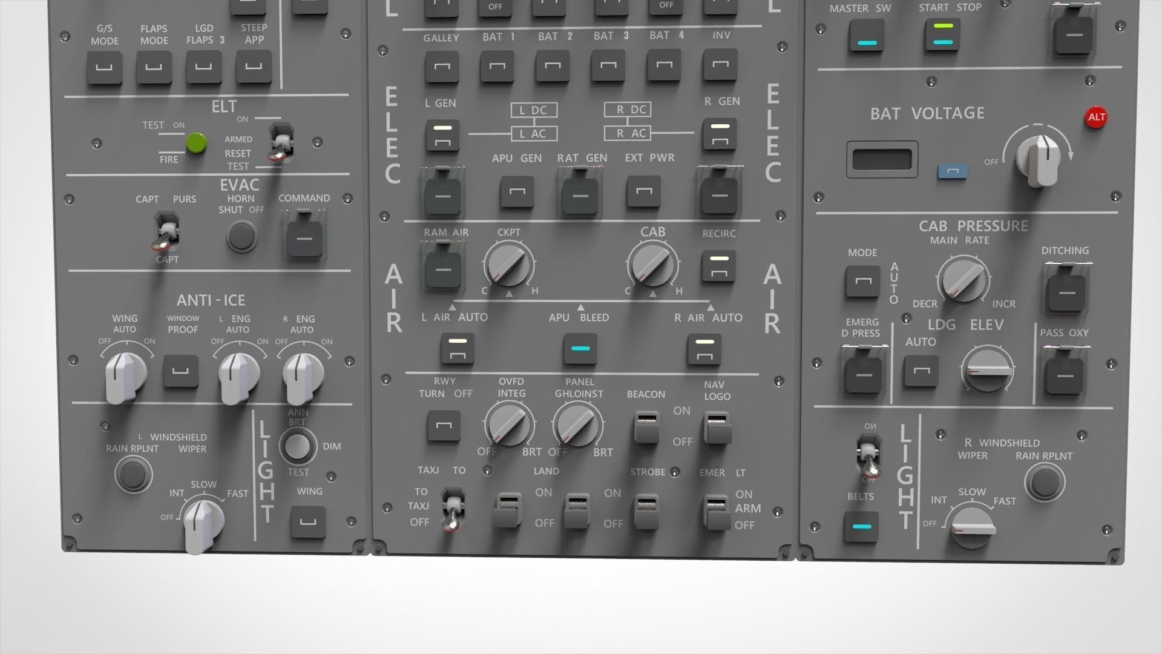Push the L AIR AUTO button
The width and height of the screenshot is (1162, 654).
tap(458, 348)
